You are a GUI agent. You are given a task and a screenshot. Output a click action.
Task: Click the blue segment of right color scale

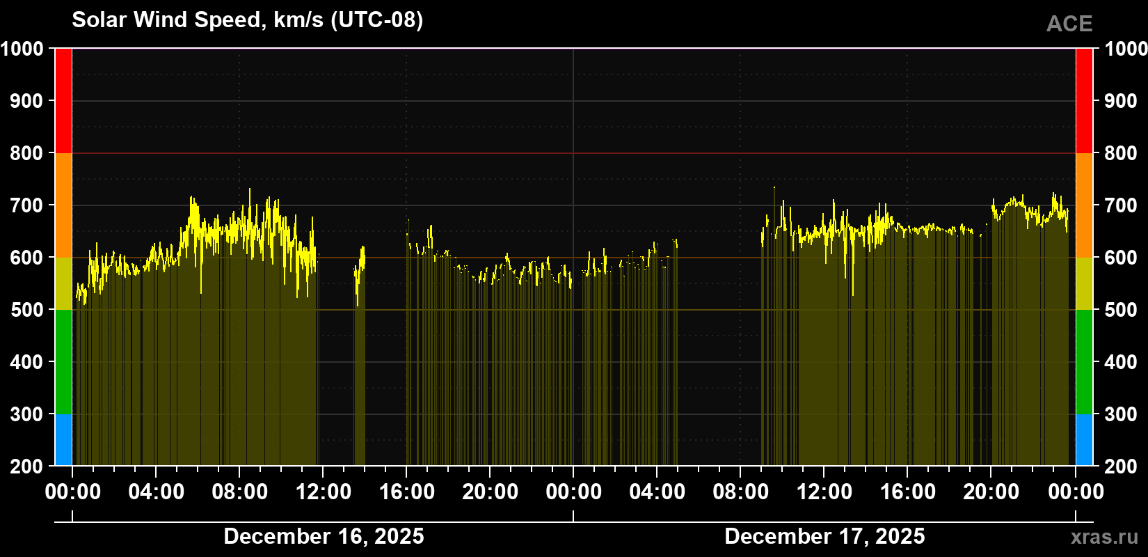coord(1084,440)
